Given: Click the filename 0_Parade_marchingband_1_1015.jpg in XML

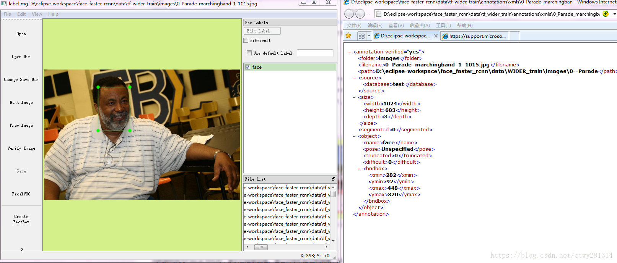Looking at the screenshot, I should pyautogui.click(x=437, y=65).
